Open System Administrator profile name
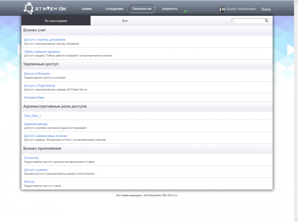 [x=241, y=9]
